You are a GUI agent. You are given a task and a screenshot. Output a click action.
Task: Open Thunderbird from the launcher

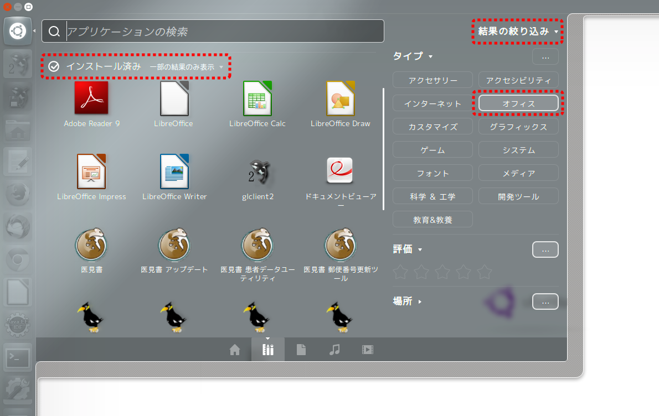click(18, 227)
